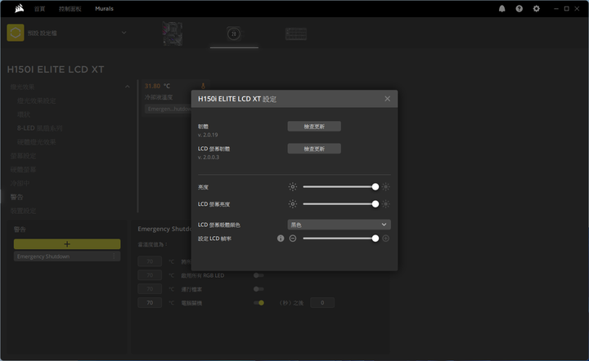Click the dim sun icon beside 亮度 slider
This screenshot has width=589, height=361.
(x=293, y=187)
